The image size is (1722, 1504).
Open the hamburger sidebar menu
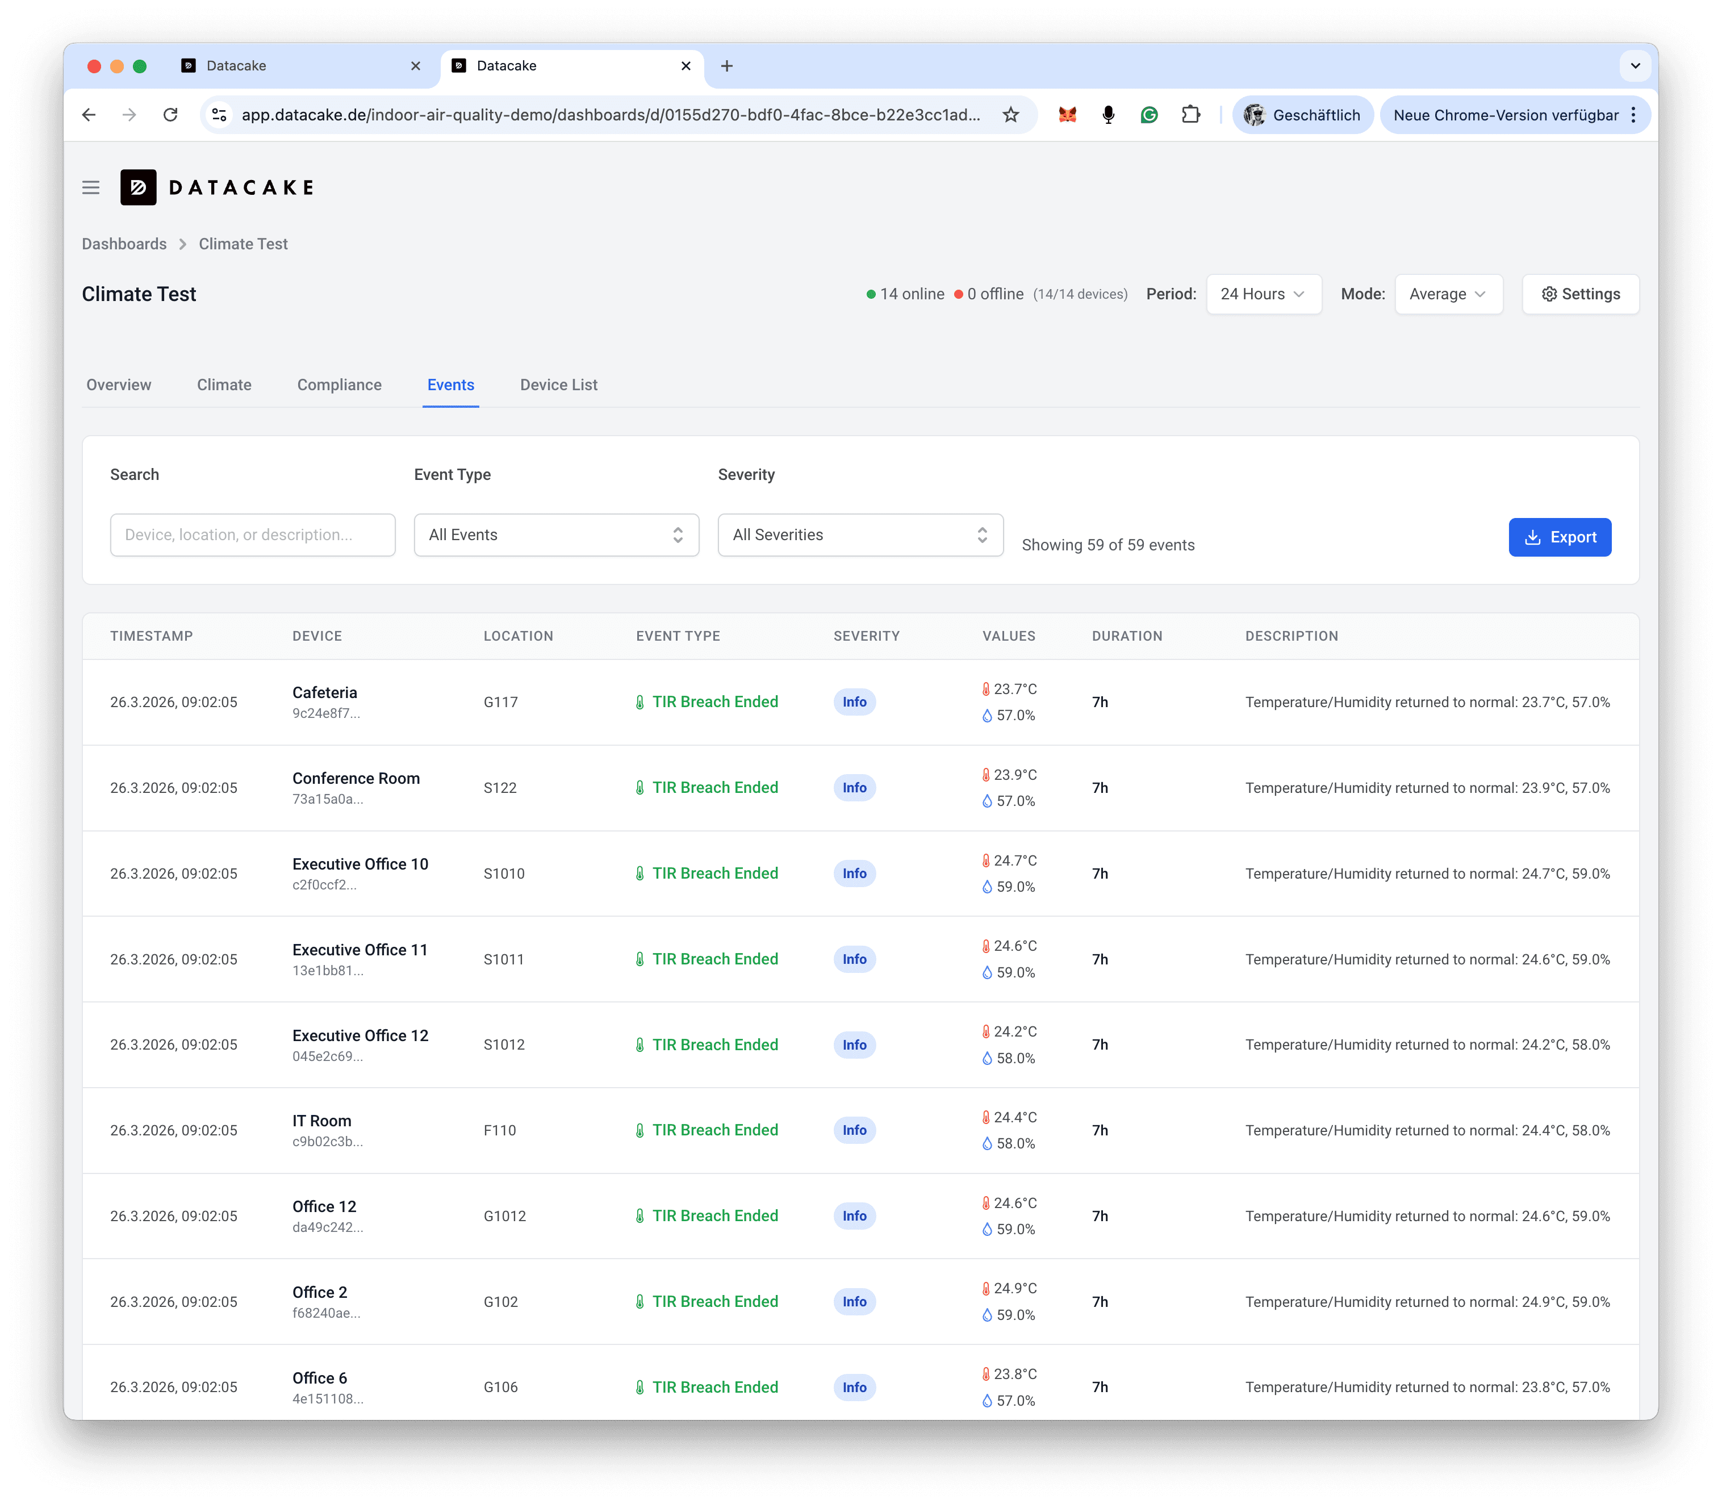[x=91, y=187]
